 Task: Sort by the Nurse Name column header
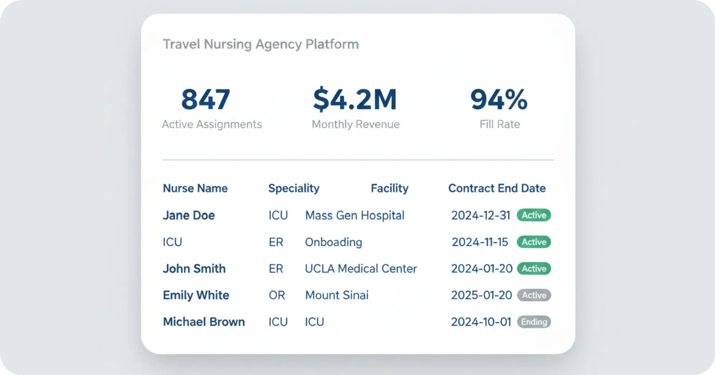pos(195,188)
